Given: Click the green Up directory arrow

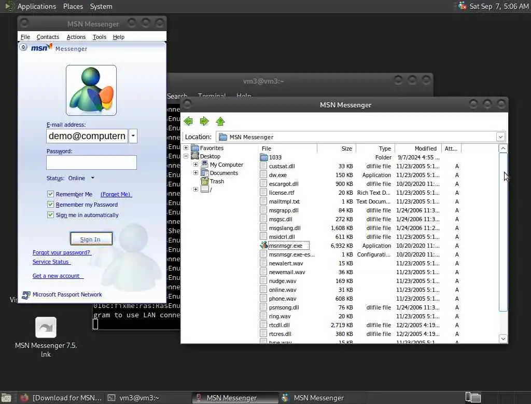Looking at the screenshot, I should tap(220, 121).
